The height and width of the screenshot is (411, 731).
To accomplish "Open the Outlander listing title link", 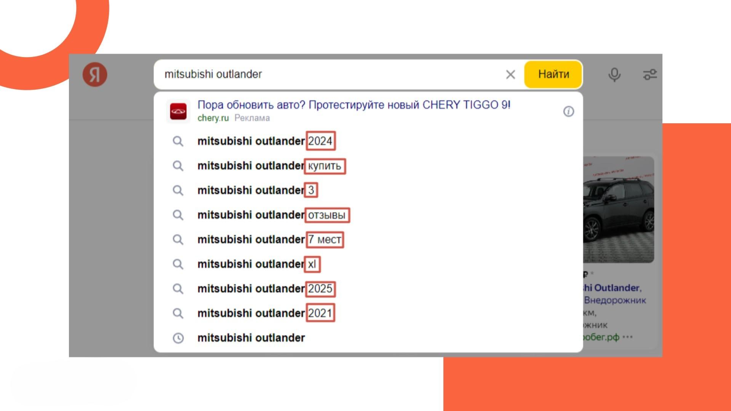I will [x=612, y=288].
